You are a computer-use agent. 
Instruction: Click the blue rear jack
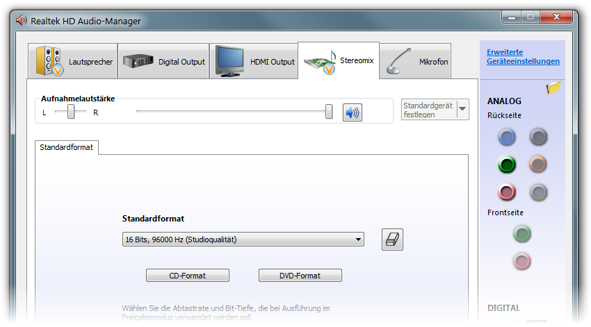507,137
